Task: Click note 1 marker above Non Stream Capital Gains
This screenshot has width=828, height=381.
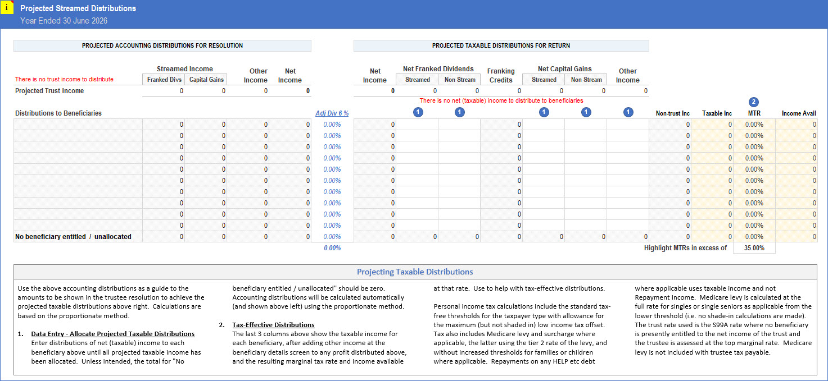Action: pos(586,112)
